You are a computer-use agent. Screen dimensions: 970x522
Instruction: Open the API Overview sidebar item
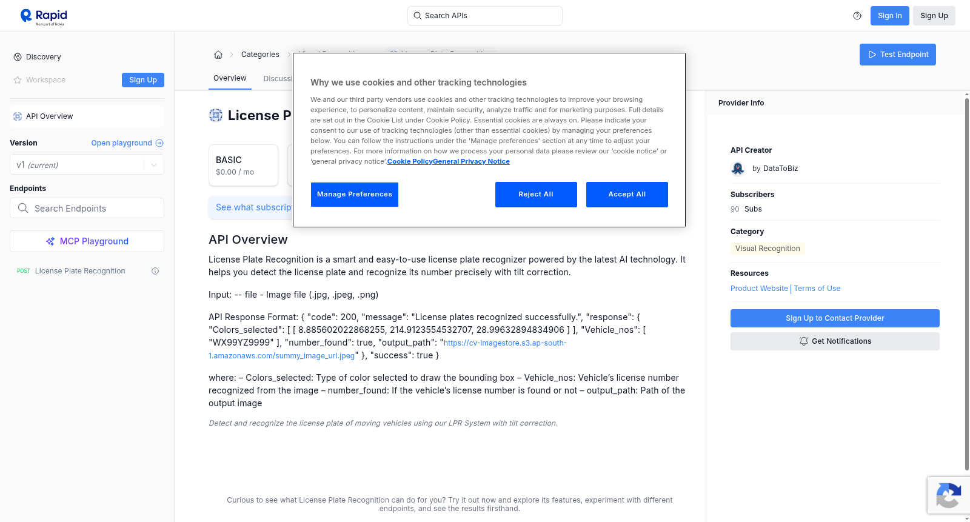[x=87, y=116]
